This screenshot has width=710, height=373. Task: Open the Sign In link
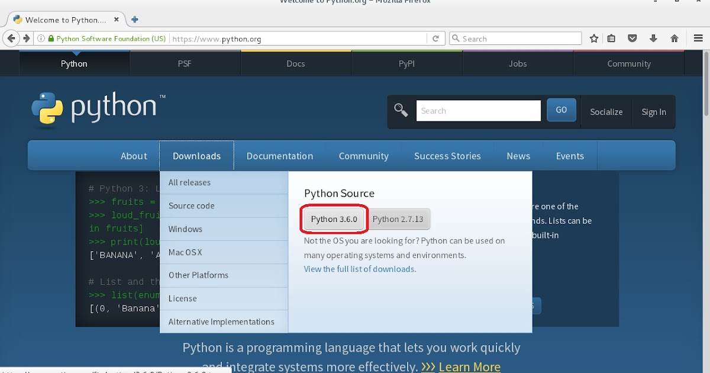[x=654, y=112]
